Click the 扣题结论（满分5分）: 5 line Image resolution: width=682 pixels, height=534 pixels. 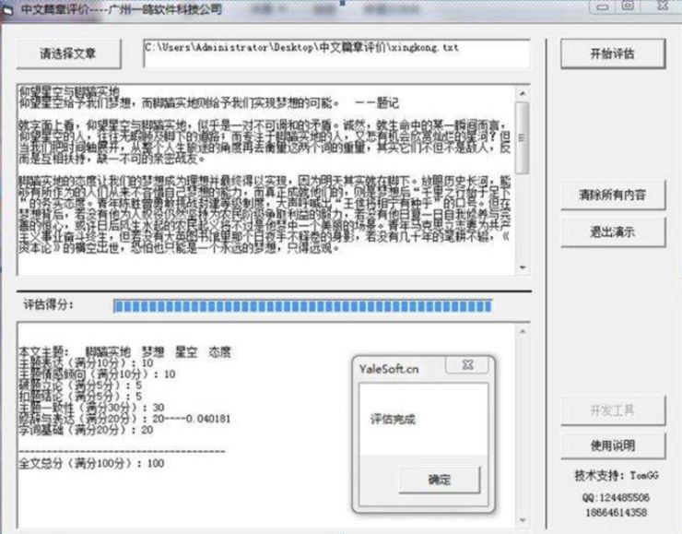tap(80, 396)
